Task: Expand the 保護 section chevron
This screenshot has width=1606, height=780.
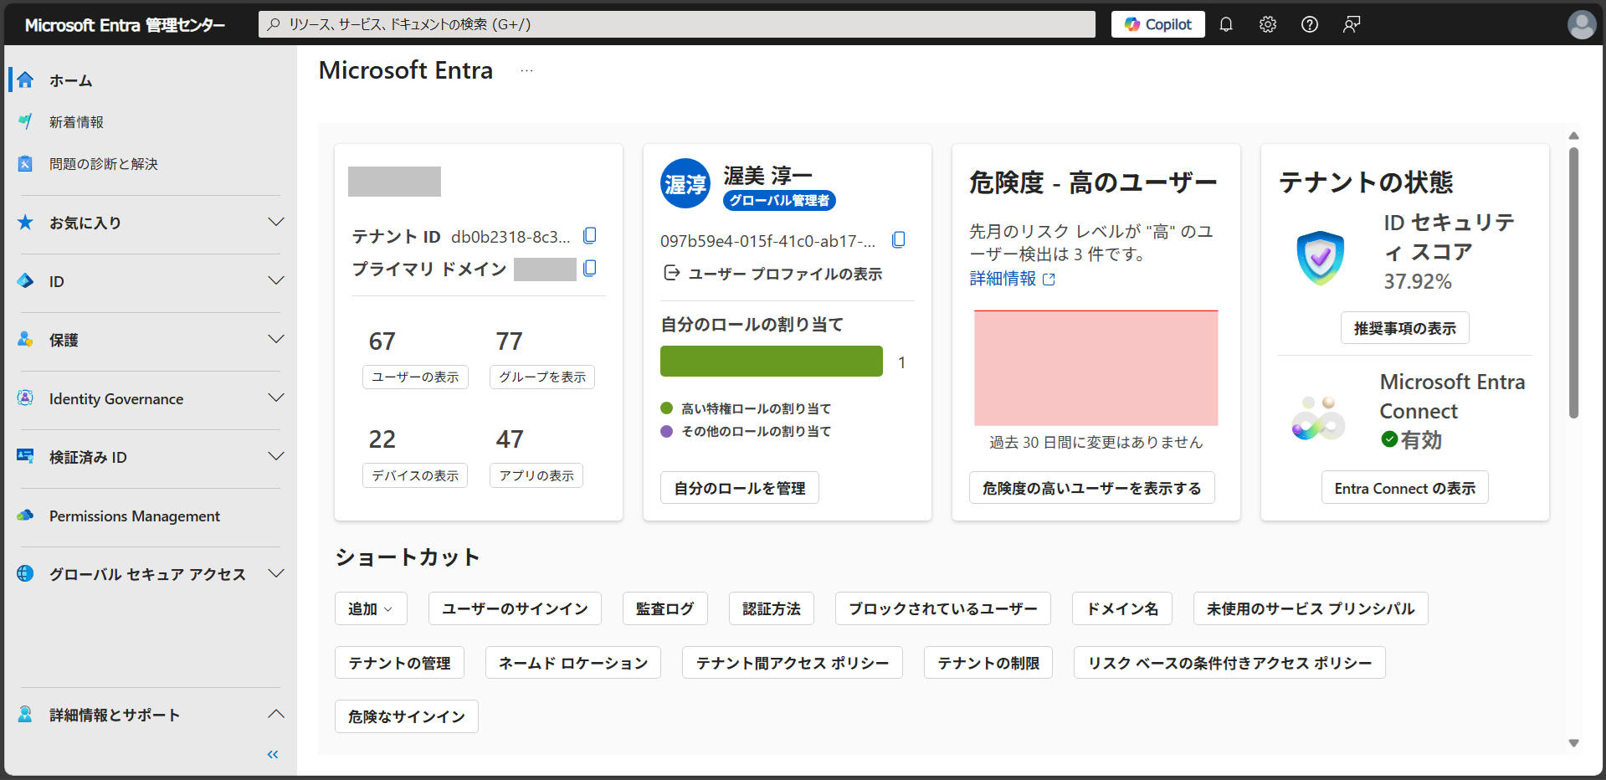Action: pos(276,339)
